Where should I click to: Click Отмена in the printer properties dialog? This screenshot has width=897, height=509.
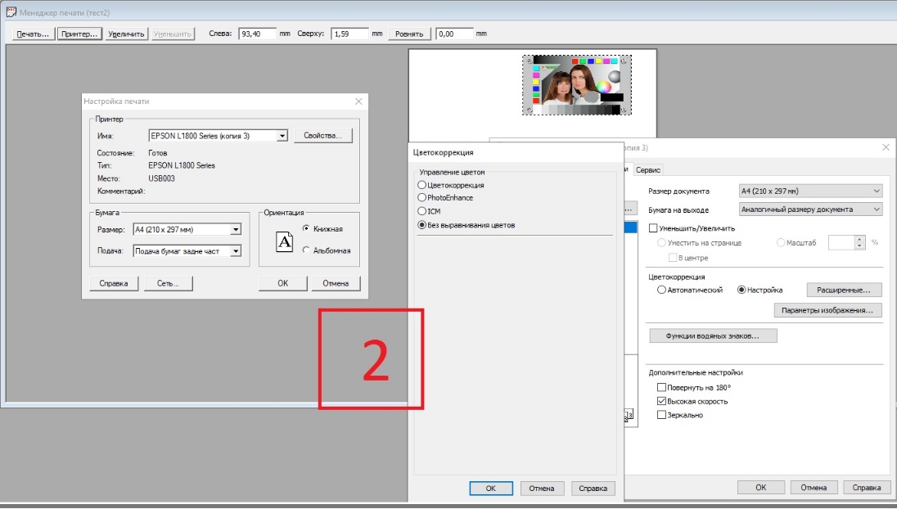[814, 487]
